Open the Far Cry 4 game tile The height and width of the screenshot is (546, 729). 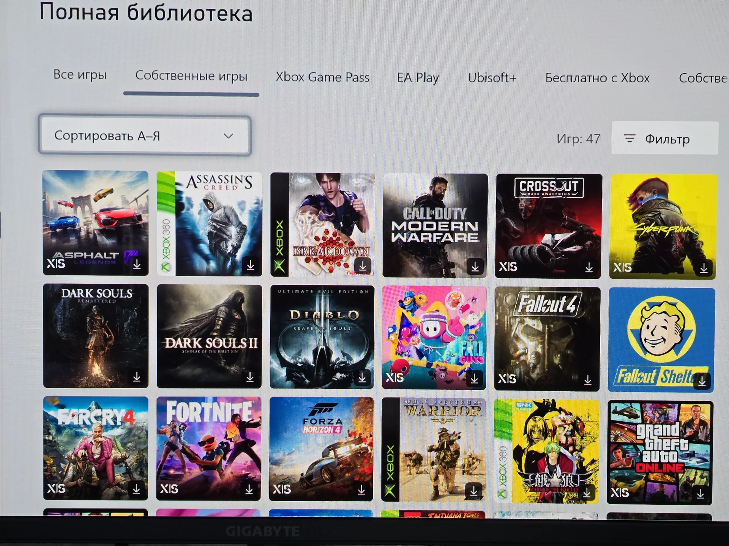click(x=96, y=448)
